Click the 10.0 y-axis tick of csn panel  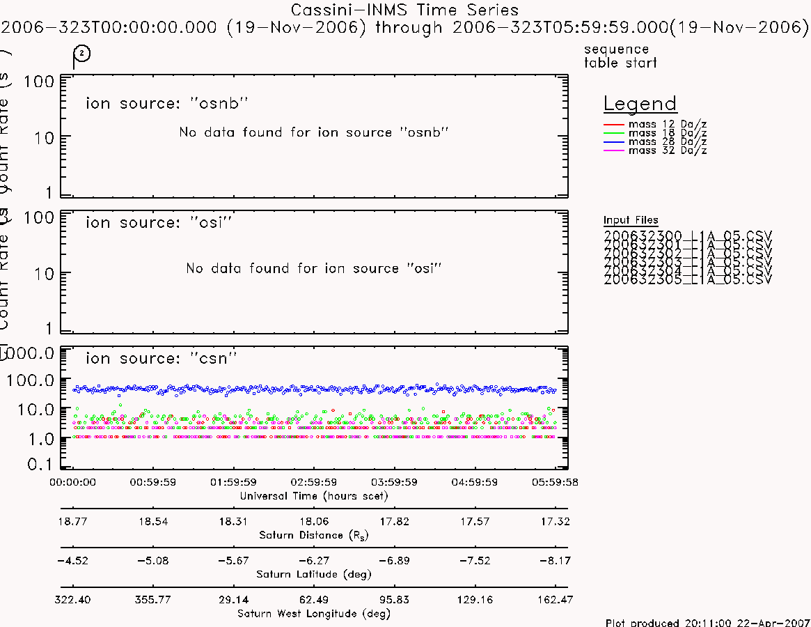36,410
